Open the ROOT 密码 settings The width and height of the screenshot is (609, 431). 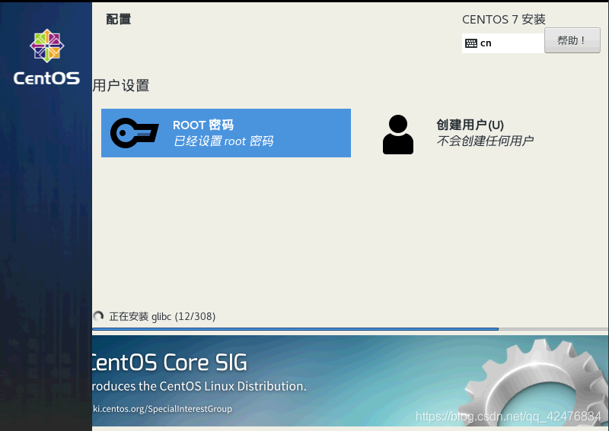click(x=202, y=125)
